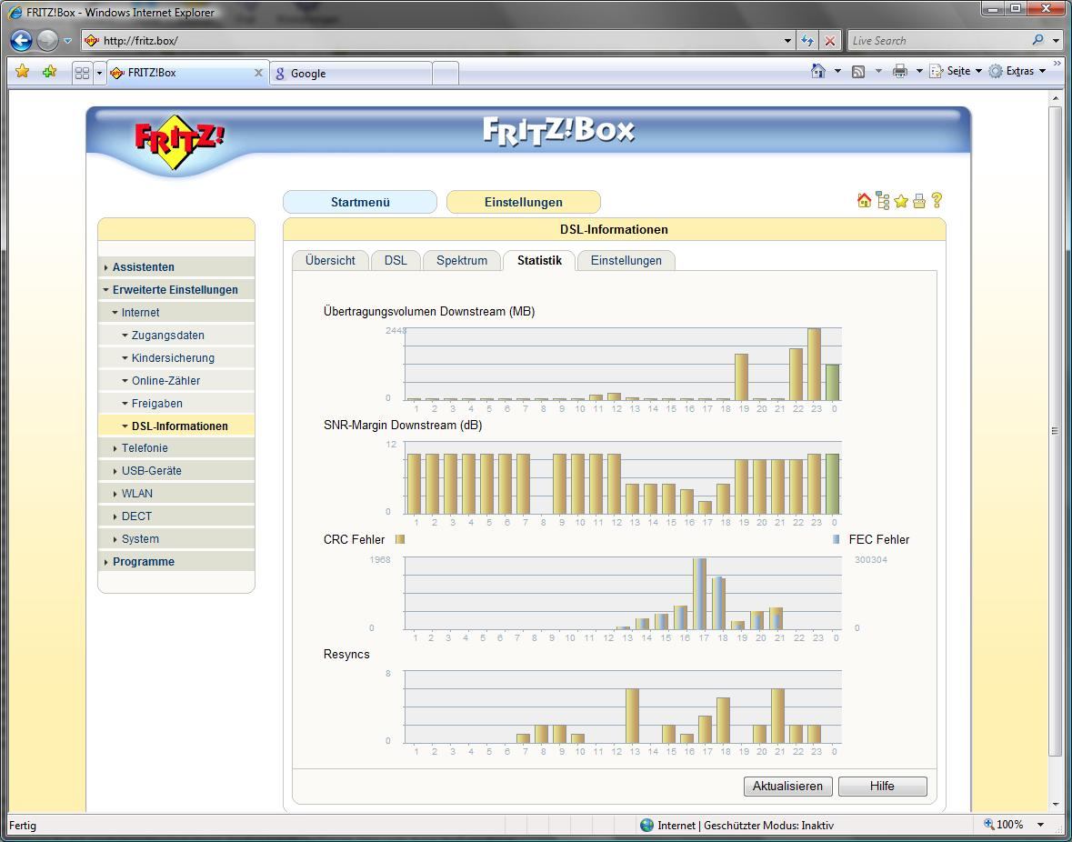Open Zugangsdaten sidebar entry
The height and width of the screenshot is (842, 1072).
click(176, 335)
